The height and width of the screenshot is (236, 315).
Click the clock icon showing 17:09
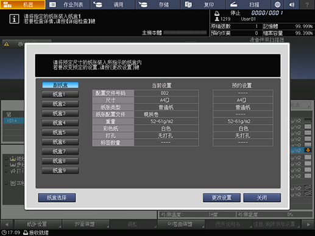click(4, 232)
